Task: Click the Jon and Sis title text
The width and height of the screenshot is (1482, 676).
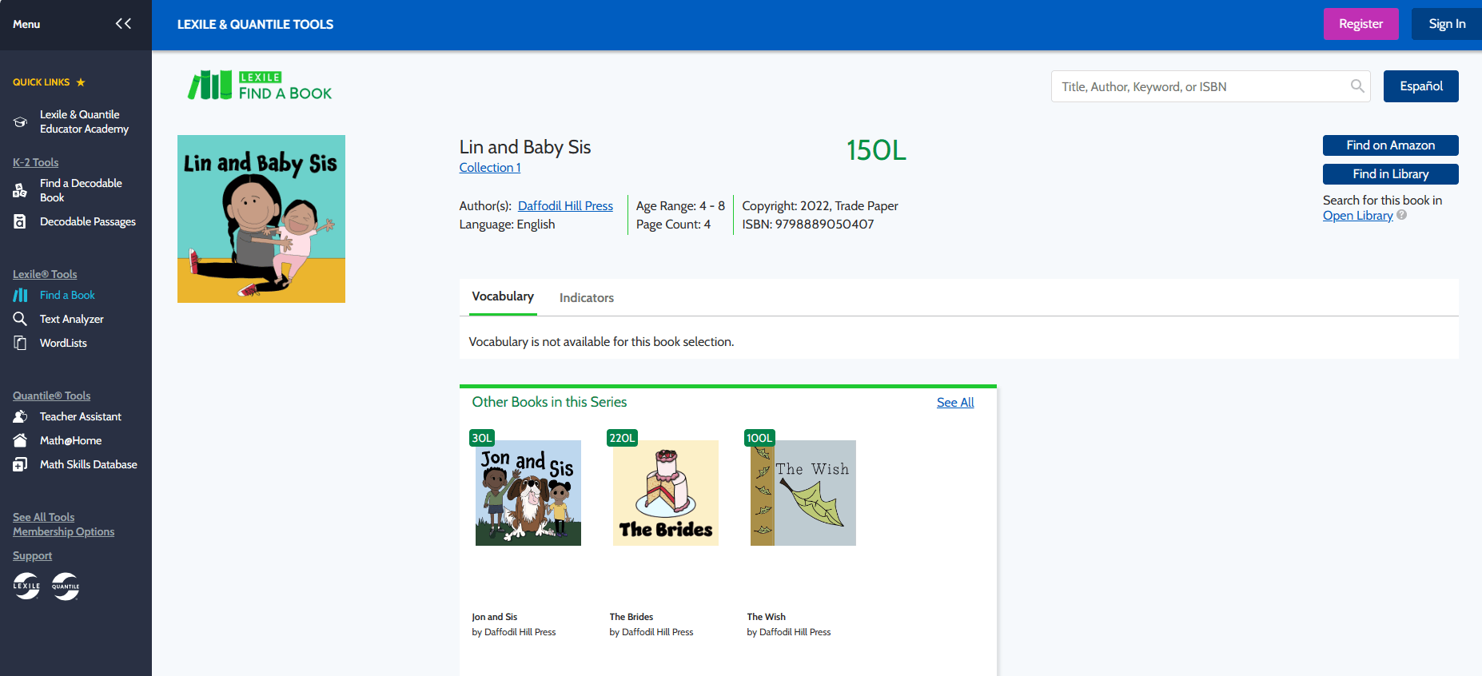Action: coord(494,617)
